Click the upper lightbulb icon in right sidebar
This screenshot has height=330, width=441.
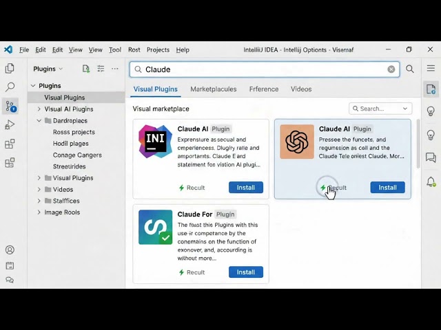pos(431,111)
